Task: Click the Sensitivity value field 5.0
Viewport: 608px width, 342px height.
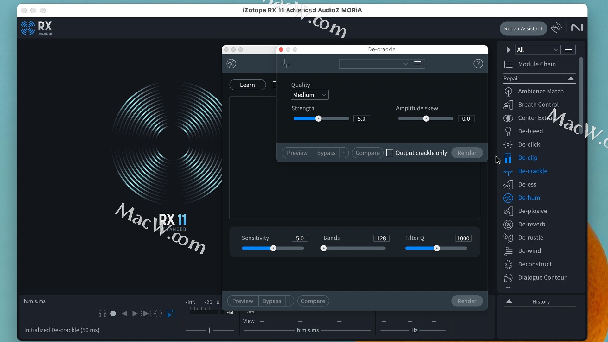Action: (x=300, y=238)
